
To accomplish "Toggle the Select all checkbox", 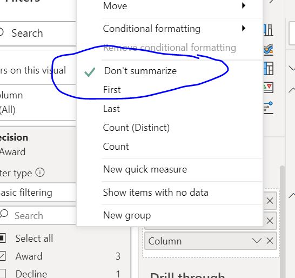I will 2,238.
